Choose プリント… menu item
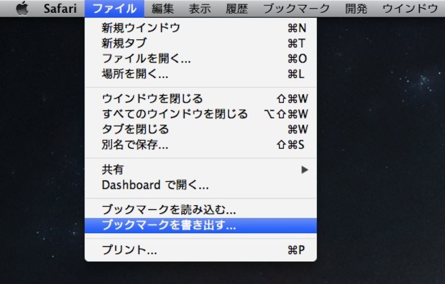The width and height of the screenshot is (445, 284). [x=201, y=250]
